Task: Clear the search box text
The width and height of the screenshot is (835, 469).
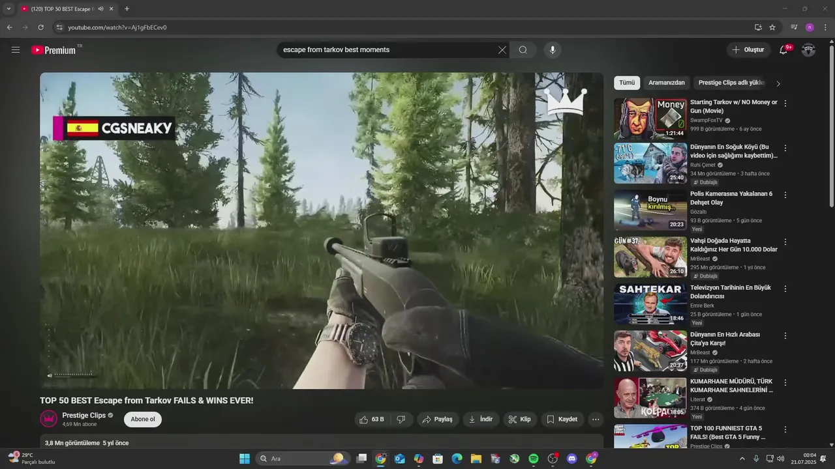Action: pyautogui.click(x=502, y=50)
